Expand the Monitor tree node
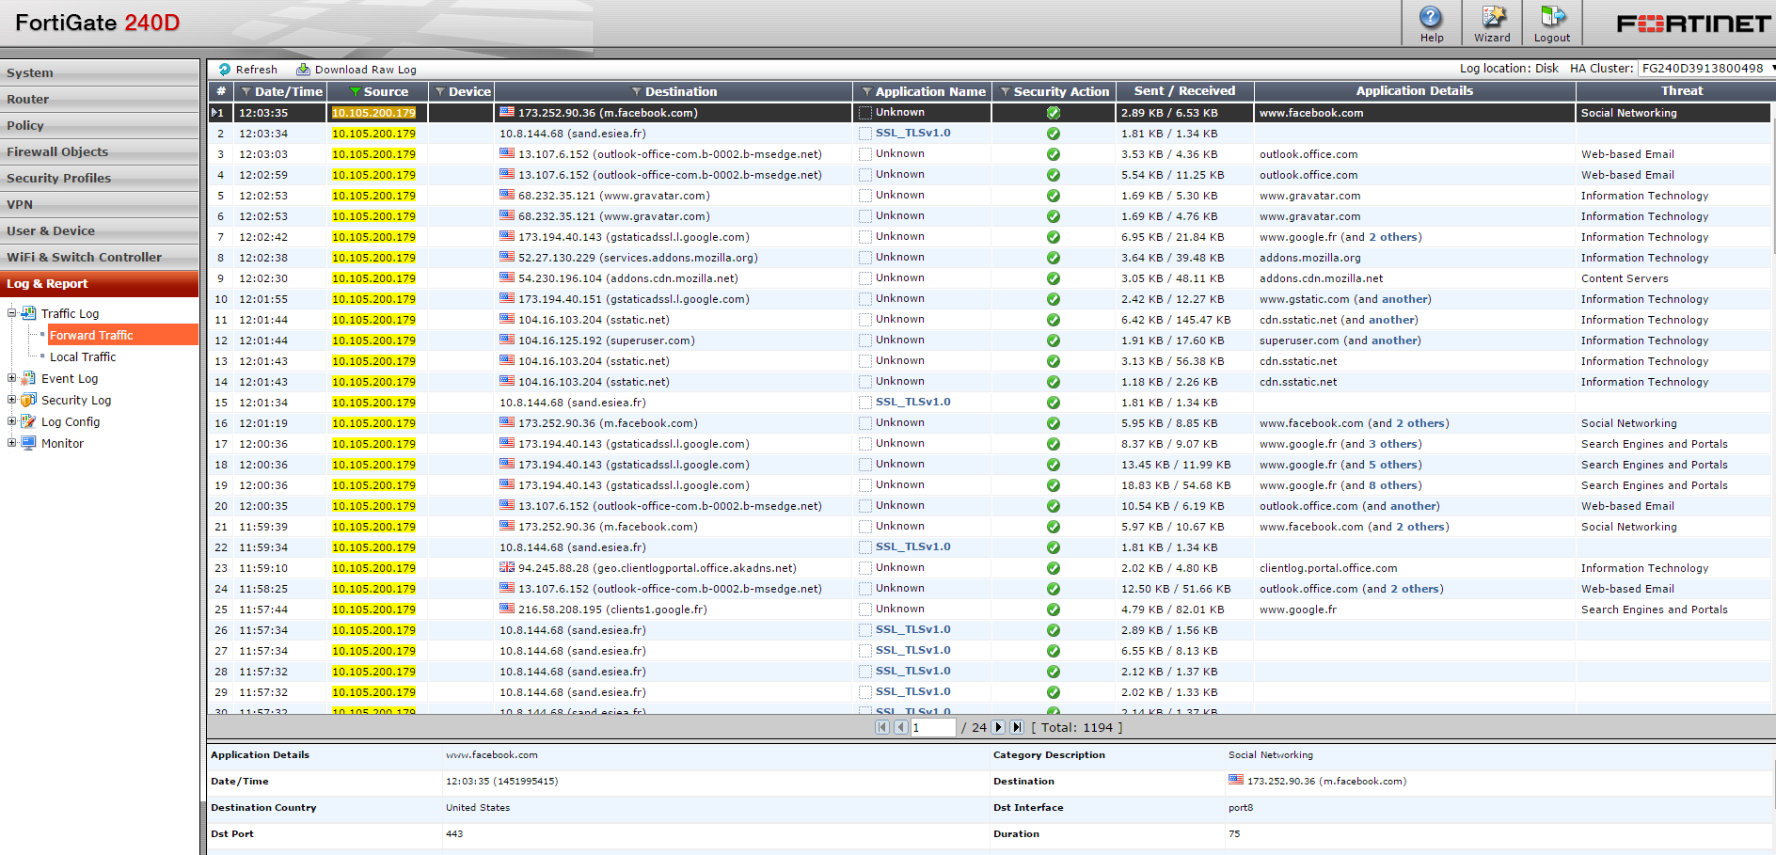 (11, 443)
